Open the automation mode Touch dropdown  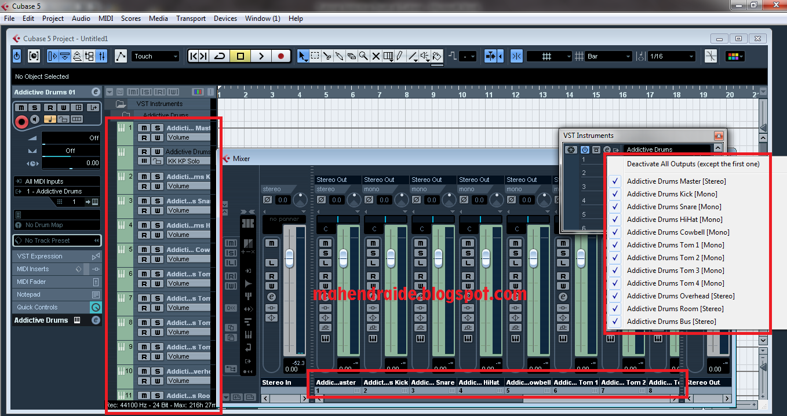tap(155, 56)
